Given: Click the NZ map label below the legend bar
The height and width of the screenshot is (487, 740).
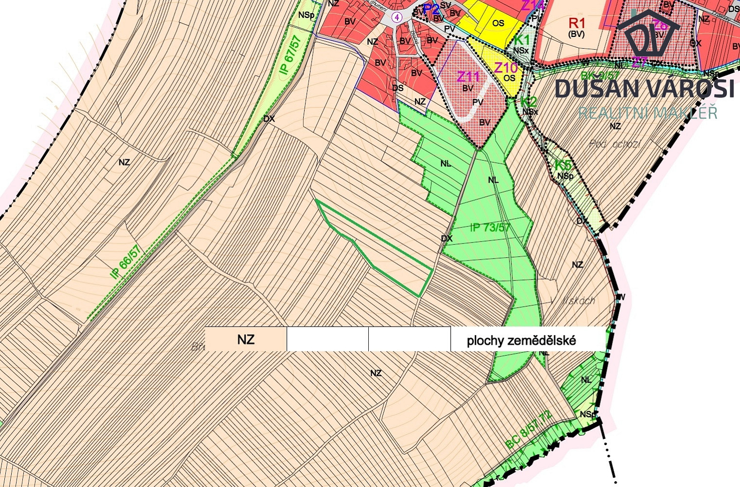Looking at the screenshot, I should [376, 373].
